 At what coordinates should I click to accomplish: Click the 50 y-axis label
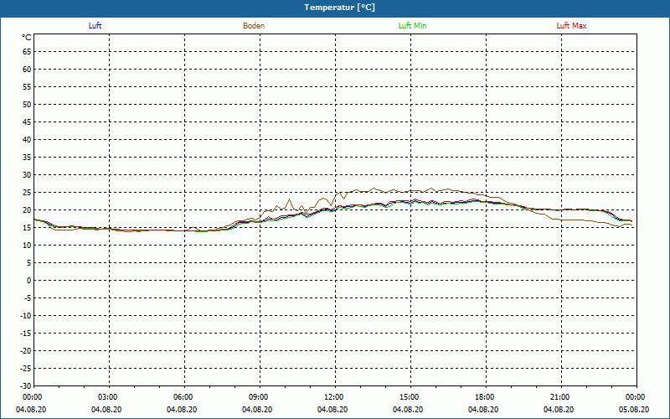27,104
